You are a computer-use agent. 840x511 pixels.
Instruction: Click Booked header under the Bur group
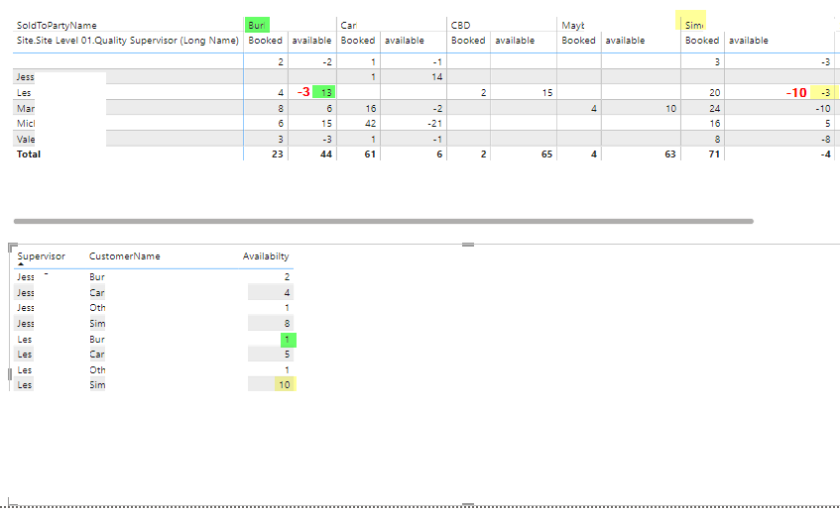[265, 41]
